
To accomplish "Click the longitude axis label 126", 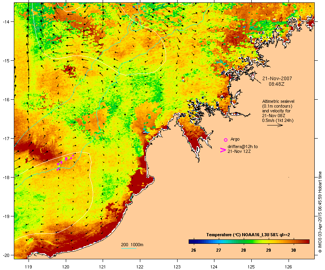I will [288, 267].
